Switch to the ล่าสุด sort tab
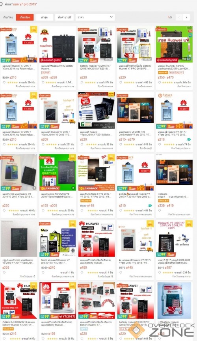 (44, 17)
